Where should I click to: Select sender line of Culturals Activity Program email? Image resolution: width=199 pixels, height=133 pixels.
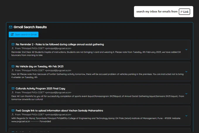click(x=43, y=93)
